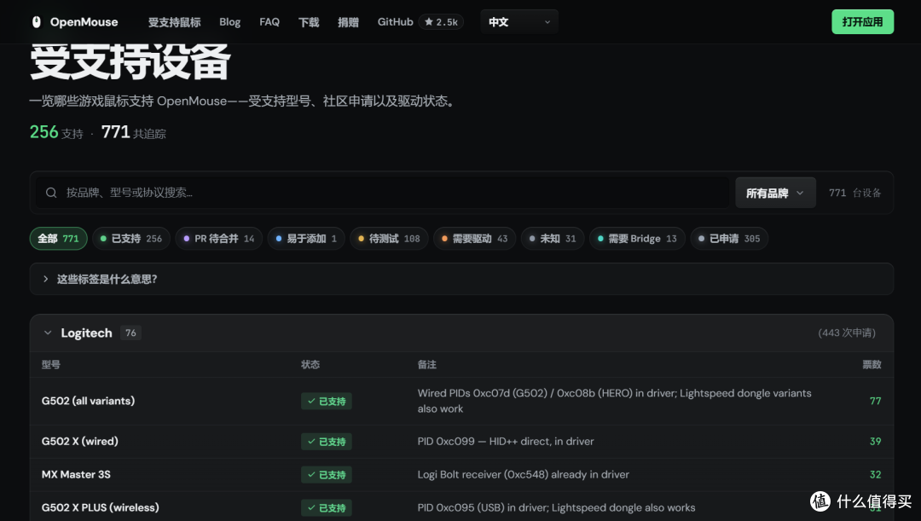921x521 pixels.
Task: Open the 捐赠 nav item
Action: pyautogui.click(x=348, y=21)
